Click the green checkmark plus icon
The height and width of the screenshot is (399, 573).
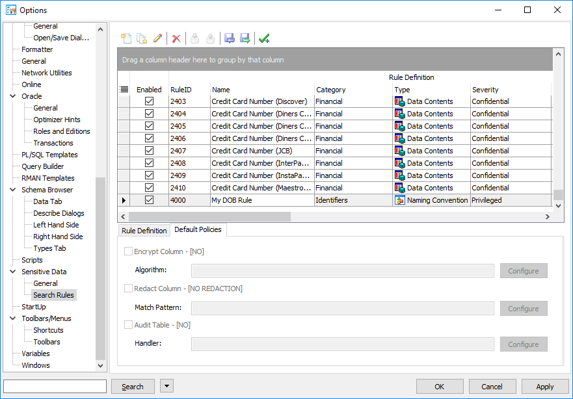point(264,38)
